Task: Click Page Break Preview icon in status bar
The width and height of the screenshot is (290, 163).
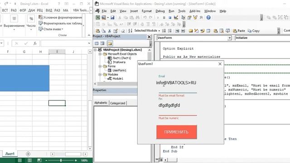Action: 39,160
